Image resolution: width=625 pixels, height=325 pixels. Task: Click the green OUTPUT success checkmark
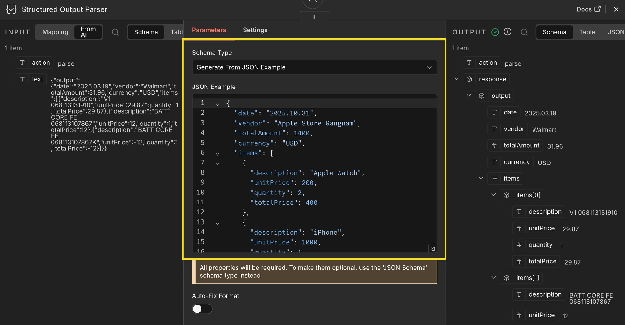tap(495, 32)
